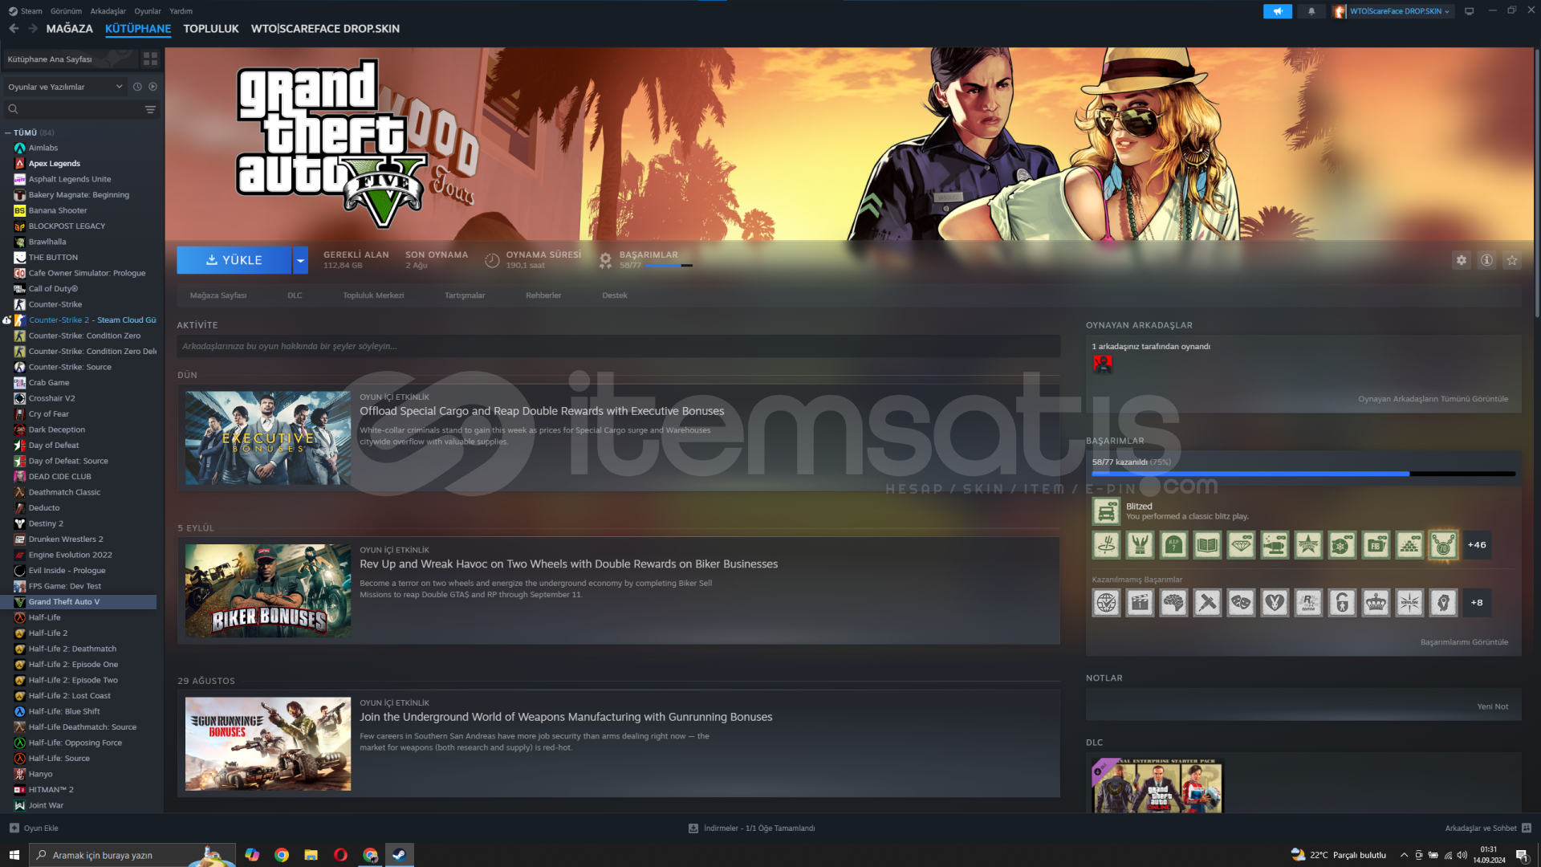The height and width of the screenshot is (867, 1541).
Task: Add GTA V to favorites star
Action: pyautogui.click(x=1512, y=260)
